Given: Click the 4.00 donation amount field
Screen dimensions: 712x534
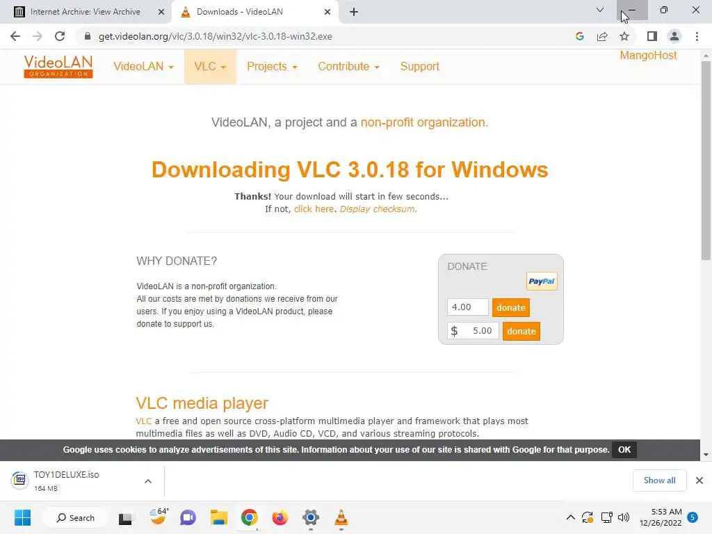Looking at the screenshot, I should [x=468, y=307].
